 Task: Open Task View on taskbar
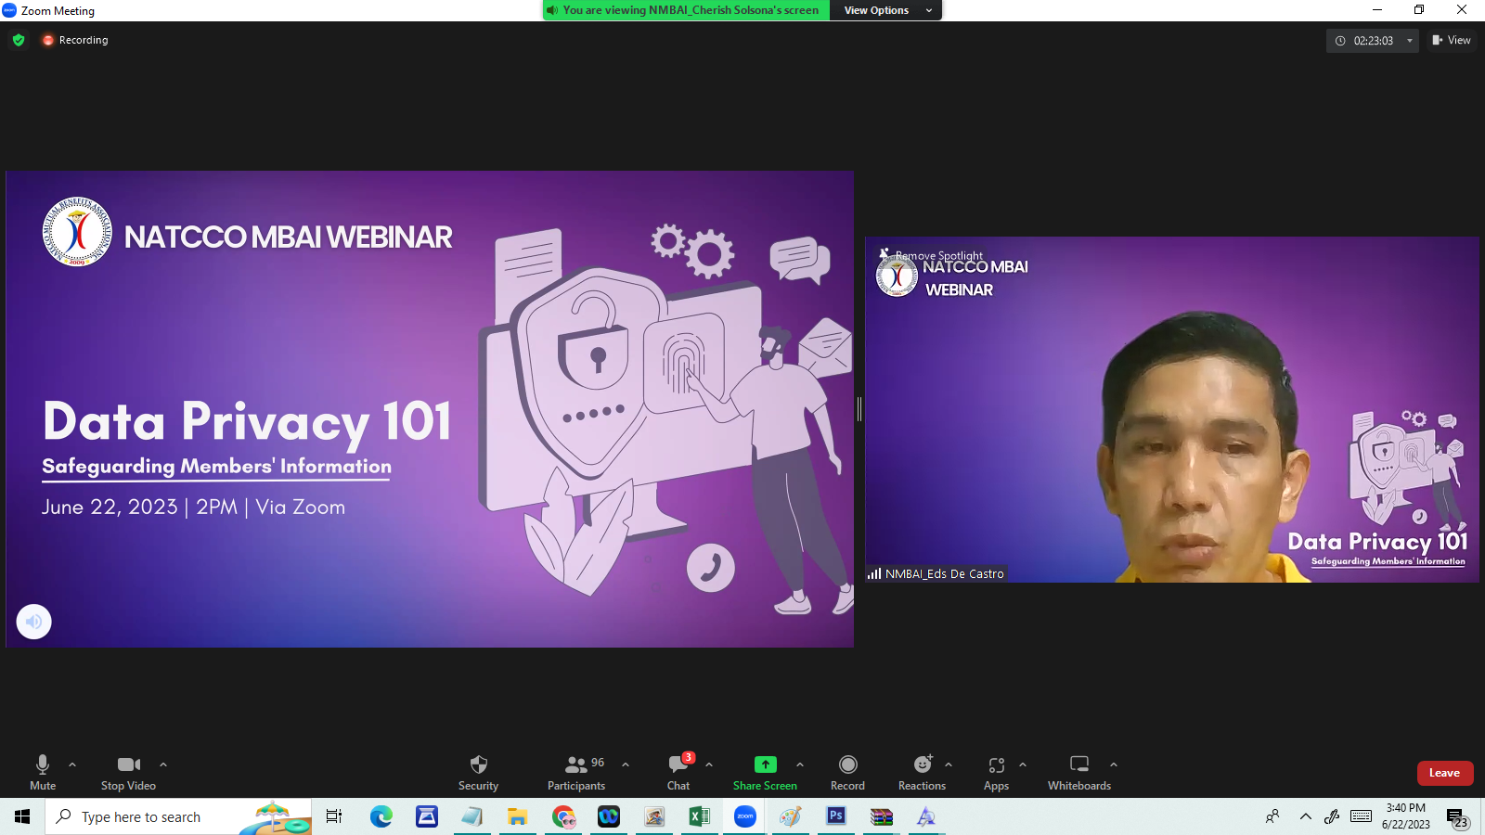[x=334, y=816]
